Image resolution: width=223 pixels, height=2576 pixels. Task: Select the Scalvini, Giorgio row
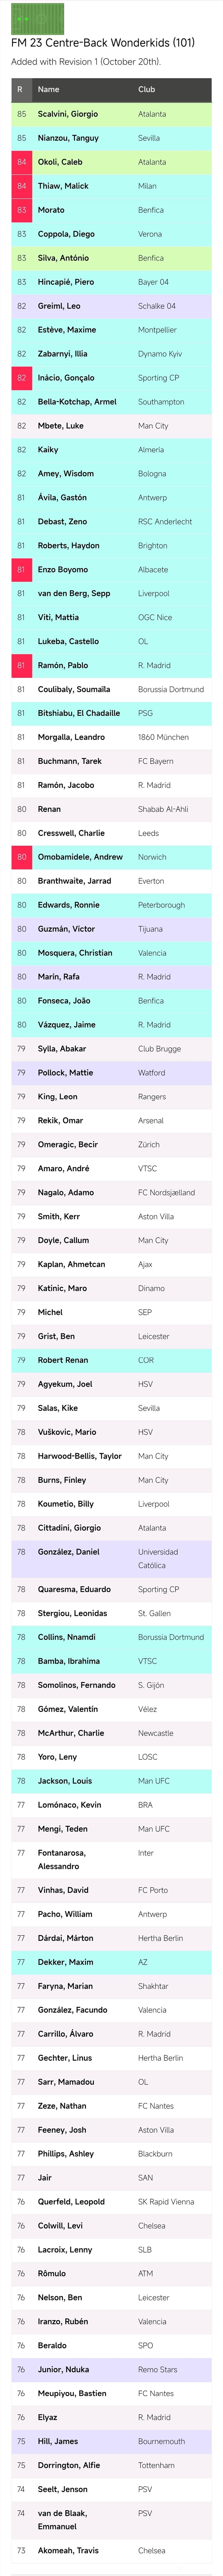[x=111, y=114]
